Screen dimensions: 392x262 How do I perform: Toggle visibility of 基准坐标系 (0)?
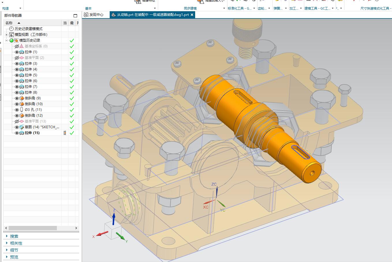pyautogui.click(x=17, y=46)
